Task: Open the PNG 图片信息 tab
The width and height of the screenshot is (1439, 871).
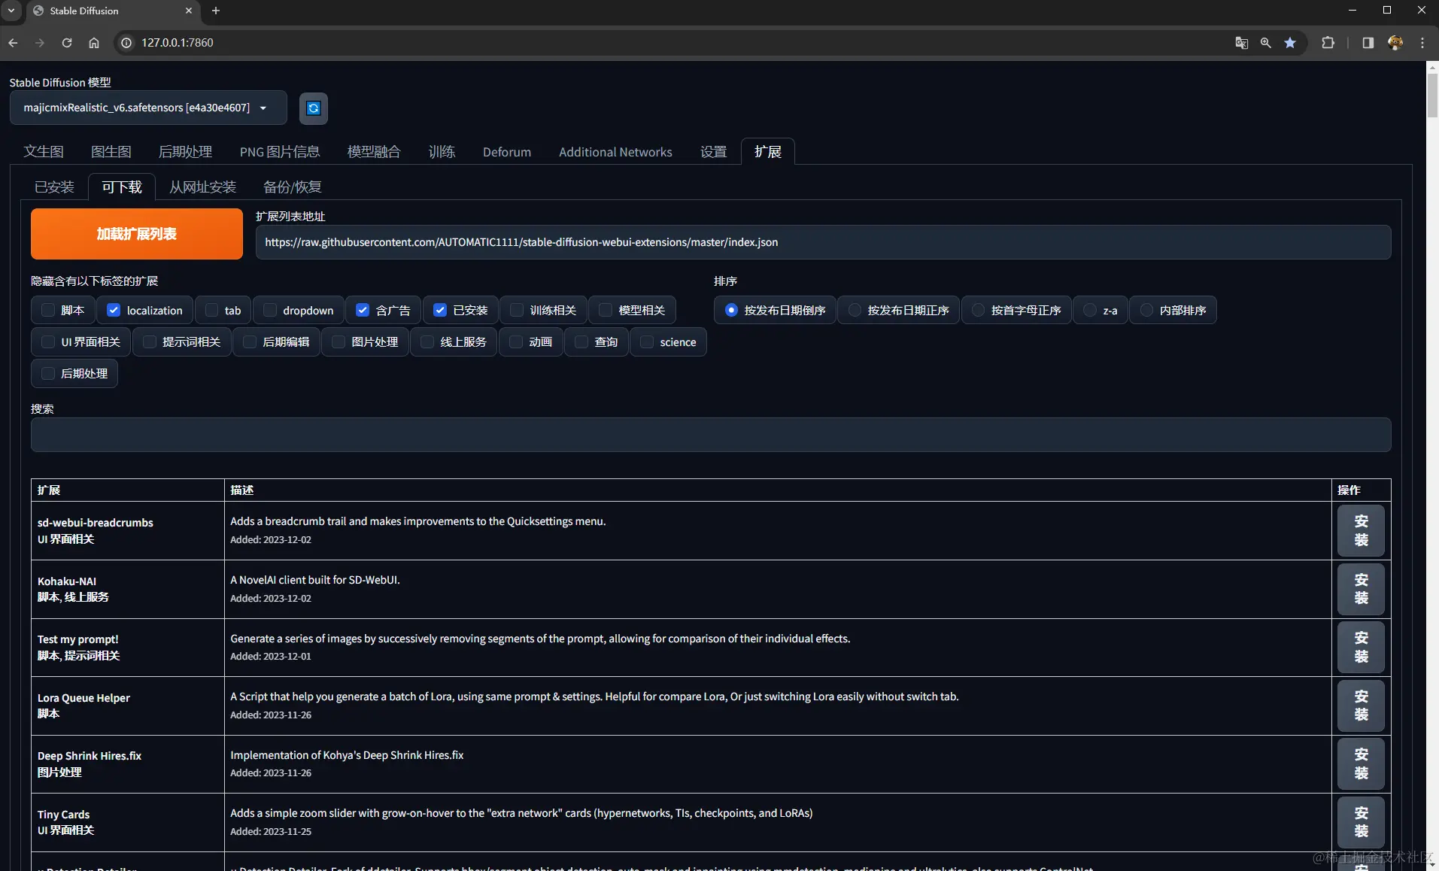Action: coord(280,152)
